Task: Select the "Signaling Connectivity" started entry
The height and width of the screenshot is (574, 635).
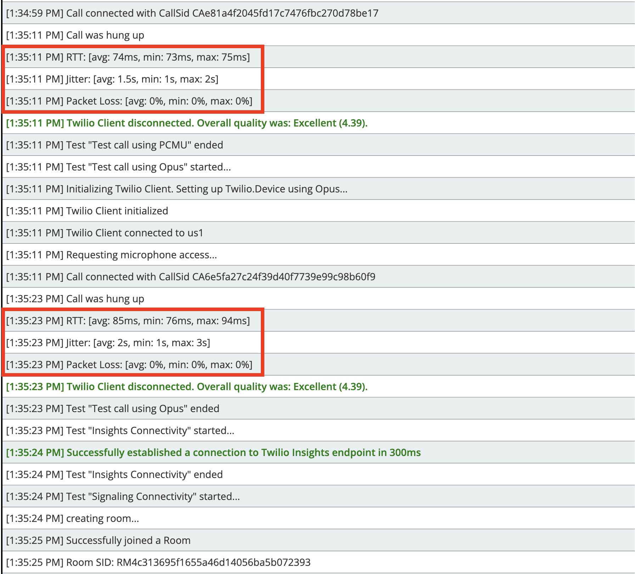Action: coord(123,496)
